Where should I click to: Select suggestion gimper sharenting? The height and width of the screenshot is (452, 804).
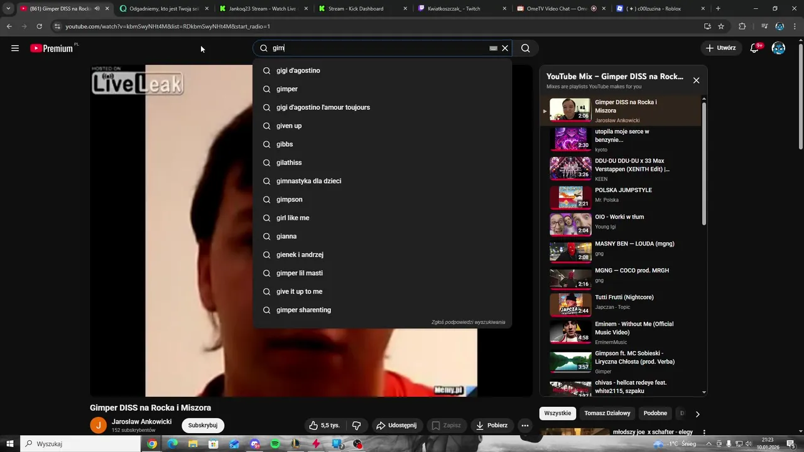click(x=382, y=310)
